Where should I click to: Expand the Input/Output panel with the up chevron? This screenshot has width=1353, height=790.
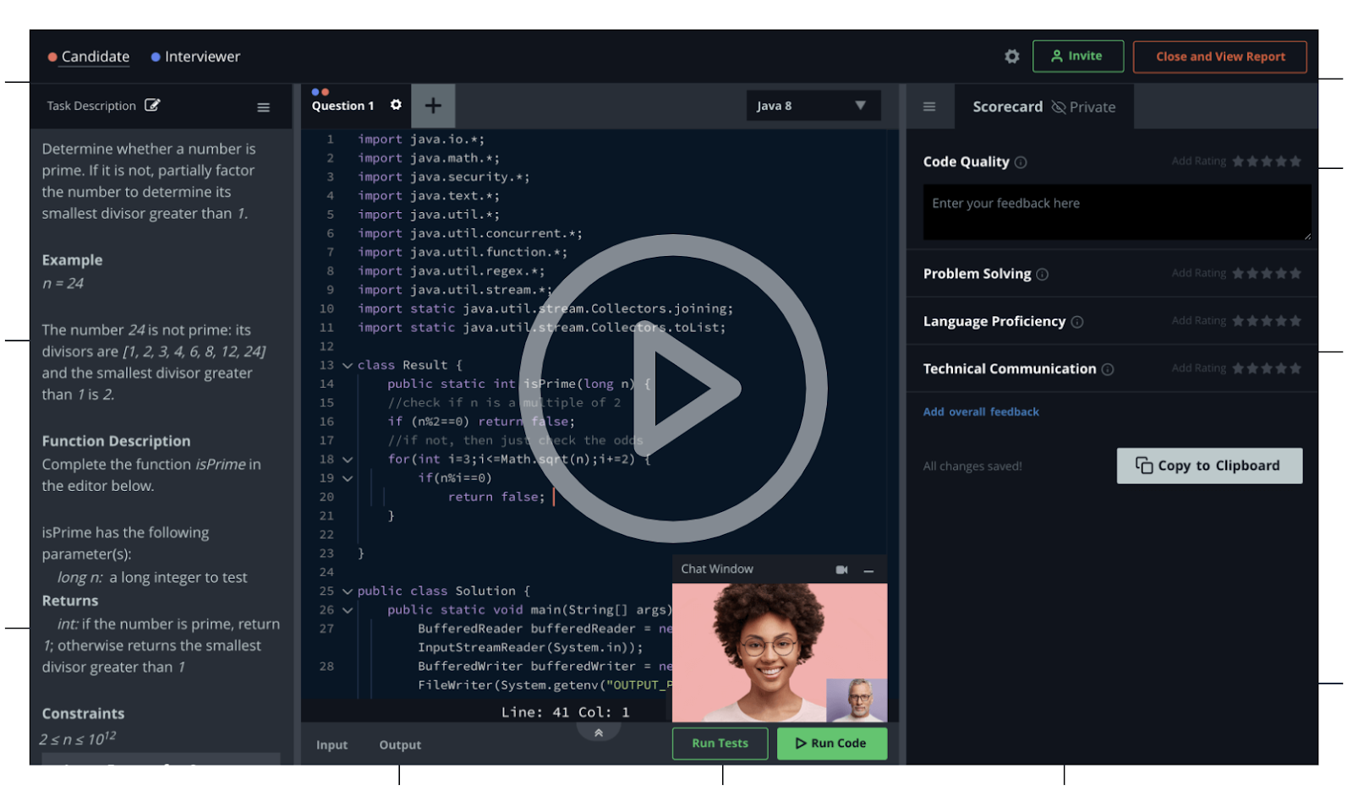click(599, 733)
